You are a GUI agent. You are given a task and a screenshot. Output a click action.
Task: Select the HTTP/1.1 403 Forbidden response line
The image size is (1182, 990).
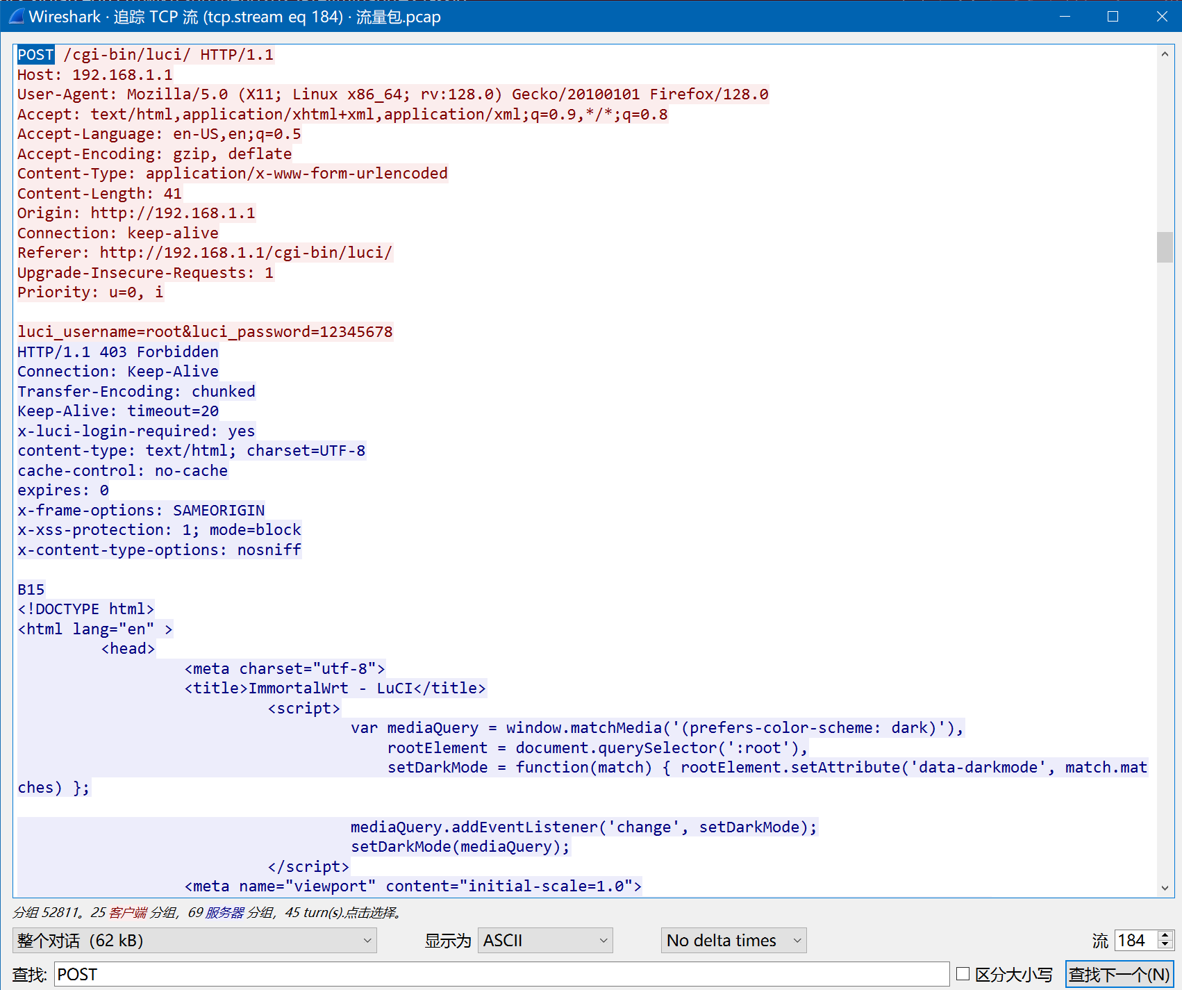(118, 352)
